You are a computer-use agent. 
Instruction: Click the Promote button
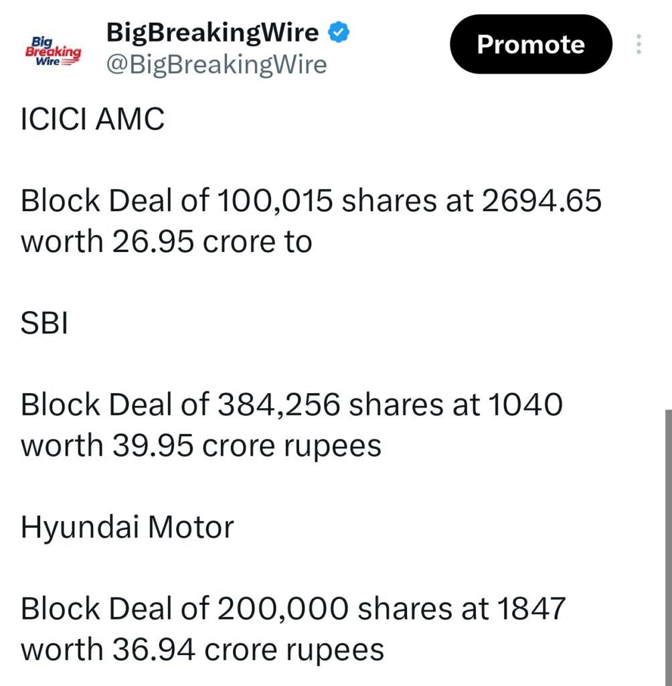[531, 44]
